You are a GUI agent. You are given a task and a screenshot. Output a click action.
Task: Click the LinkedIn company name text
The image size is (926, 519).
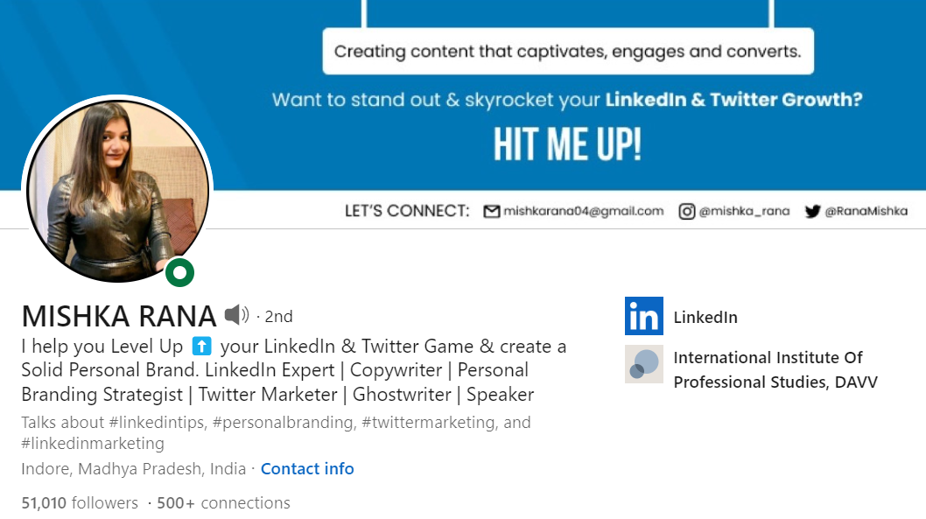point(705,318)
